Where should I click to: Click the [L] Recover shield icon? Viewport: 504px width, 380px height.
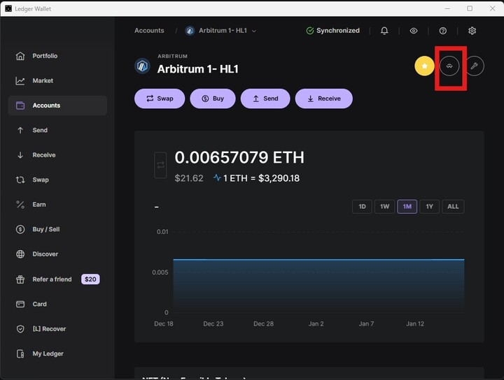tap(20, 329)
